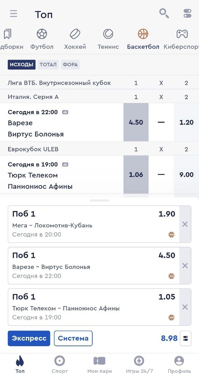Select 9.00 odds for Панионис Афины
The height and width of the screenshot is (379, 199).
[186, 175]
